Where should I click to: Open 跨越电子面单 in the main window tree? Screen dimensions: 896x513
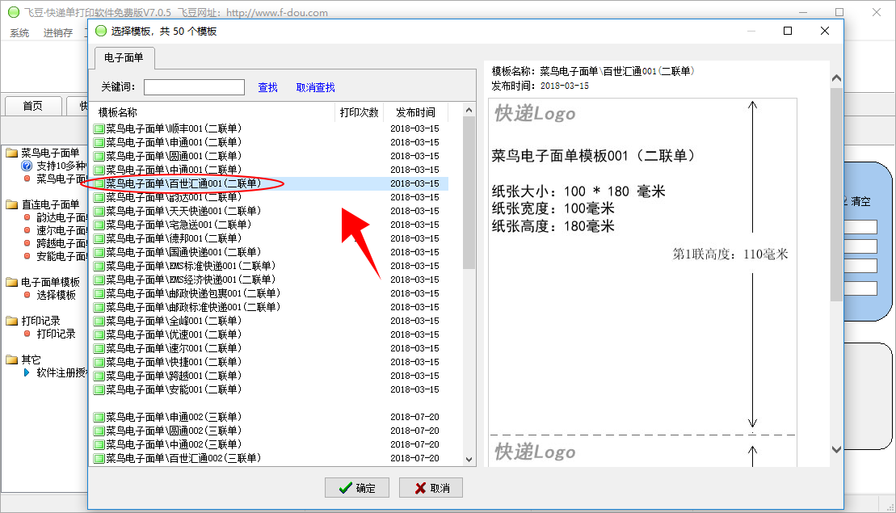tap(61, 243)
